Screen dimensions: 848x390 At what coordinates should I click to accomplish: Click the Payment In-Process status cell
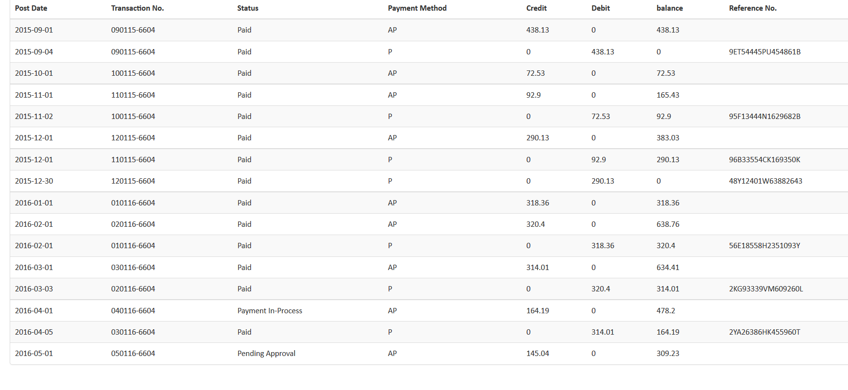[270, 311]
